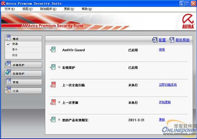Click the AVIRA logo in banner
Viewport: 197px width, 139px height.
pos(188,21)
